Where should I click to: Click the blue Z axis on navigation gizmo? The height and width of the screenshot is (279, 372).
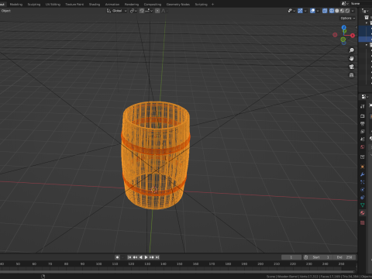pos(343,27)
